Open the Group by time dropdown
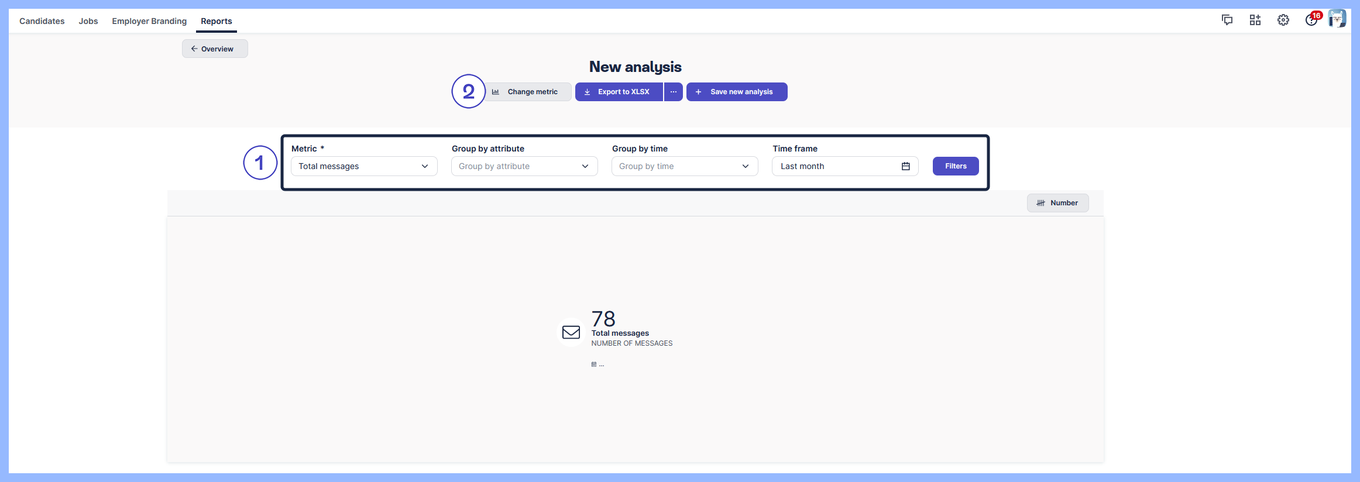1360x482 pixels. [x=685, y=166]
